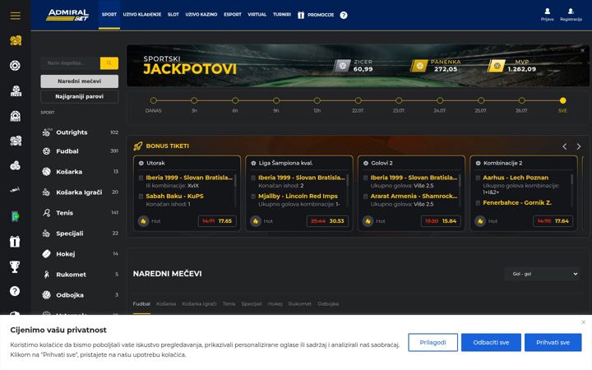The image size is (592, 370).
Task: Check Iberia 1999 match in Utorak ticket
Action: [141, 178]
